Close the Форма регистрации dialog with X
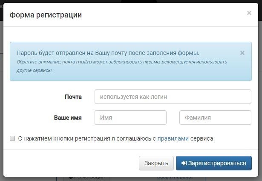This screenshot has height=181, width=262. click(x=249, y=13)
